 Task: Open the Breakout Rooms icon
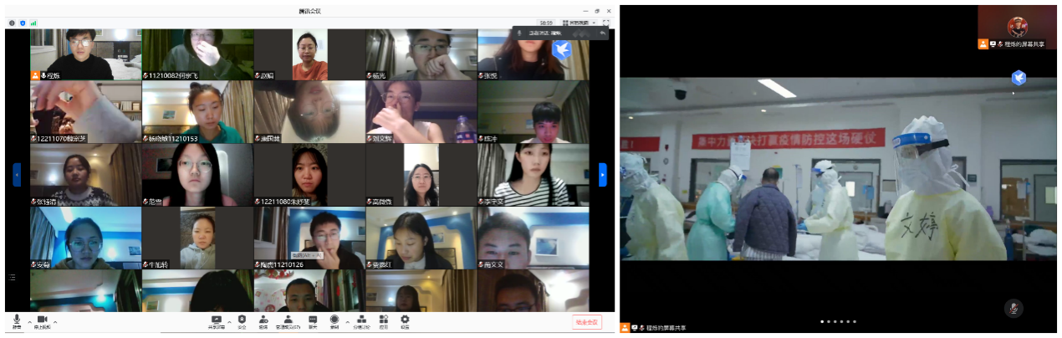coord(361,320)
